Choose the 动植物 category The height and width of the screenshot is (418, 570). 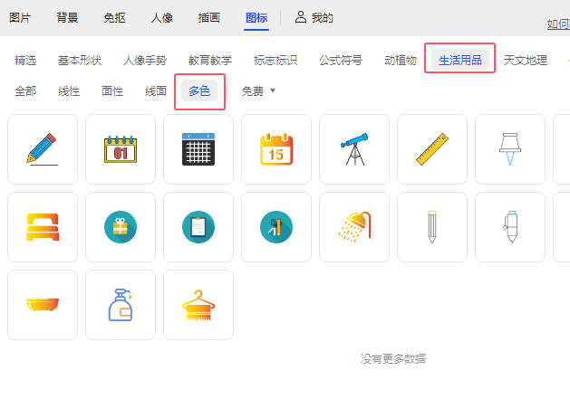pyautogui.click(x=401, y=61)
